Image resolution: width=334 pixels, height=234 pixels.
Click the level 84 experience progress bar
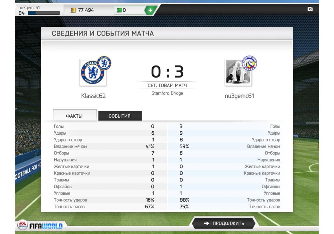pyautogui.click(x=44, y=13)
